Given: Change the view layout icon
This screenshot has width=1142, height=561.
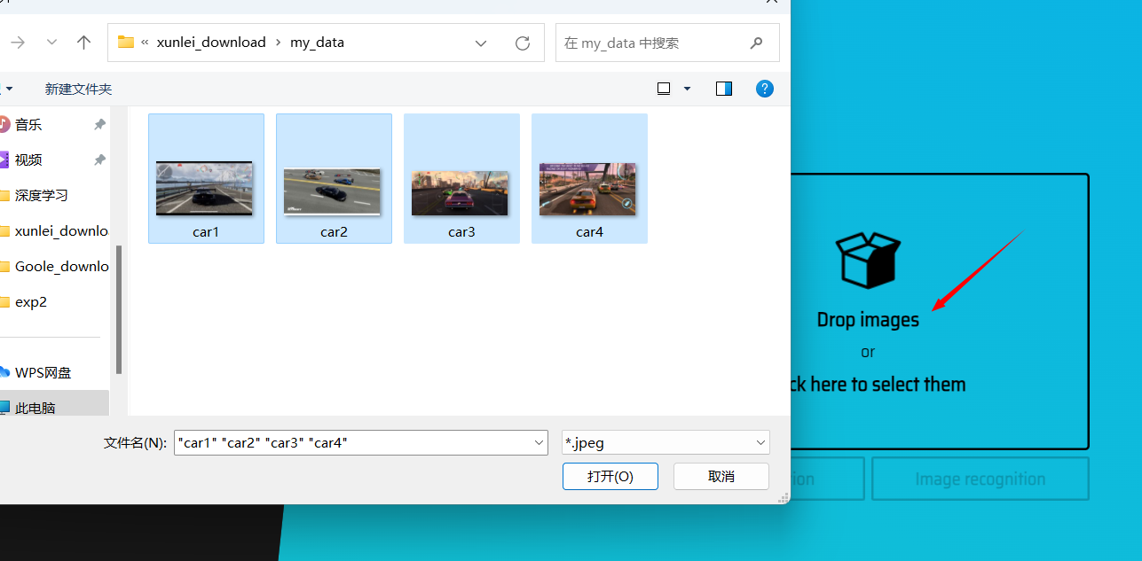Looking at the screenshot, I should (664, 89).
